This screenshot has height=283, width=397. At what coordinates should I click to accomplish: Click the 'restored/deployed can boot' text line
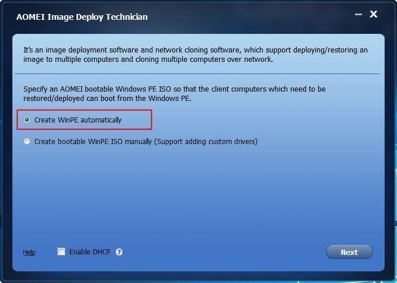(107, 98)
